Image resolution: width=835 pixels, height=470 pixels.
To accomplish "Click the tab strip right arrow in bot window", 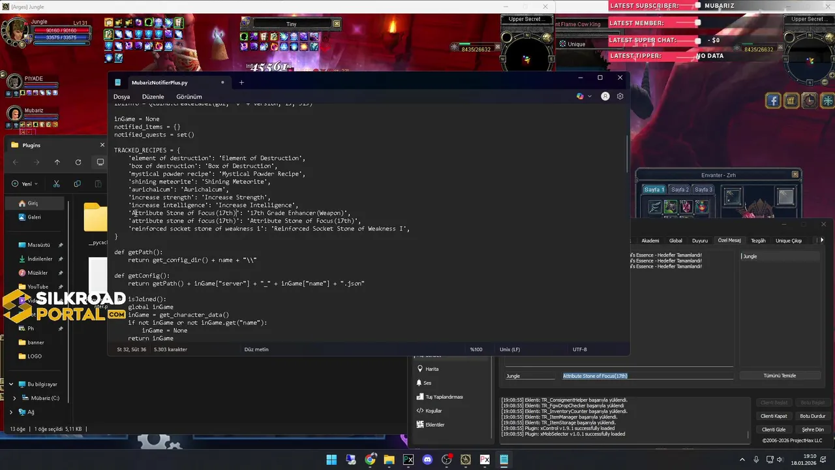I will pos(822,240).
